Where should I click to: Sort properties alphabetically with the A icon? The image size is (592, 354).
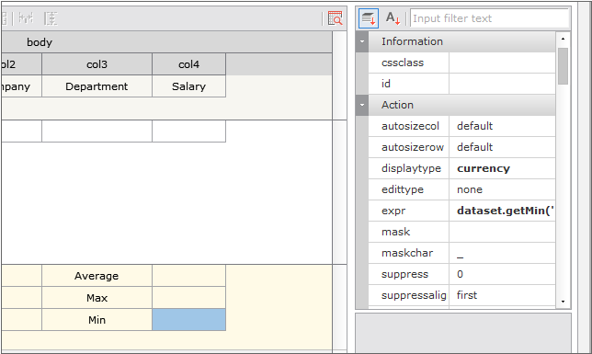coord(393,18)
